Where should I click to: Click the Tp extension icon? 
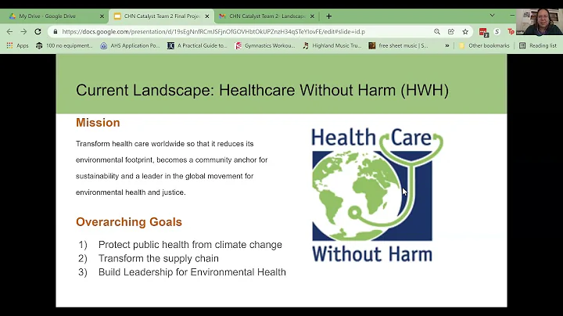511,31
